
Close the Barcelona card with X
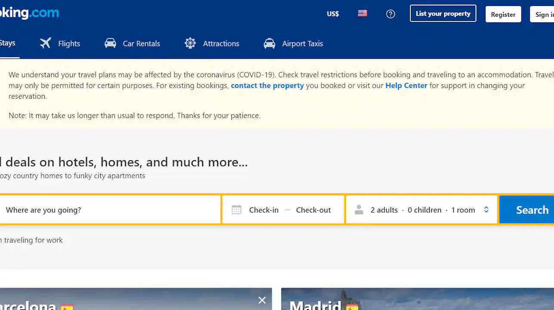262,300
